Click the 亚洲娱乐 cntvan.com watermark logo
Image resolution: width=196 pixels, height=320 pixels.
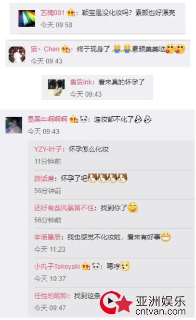pos(143,303)
